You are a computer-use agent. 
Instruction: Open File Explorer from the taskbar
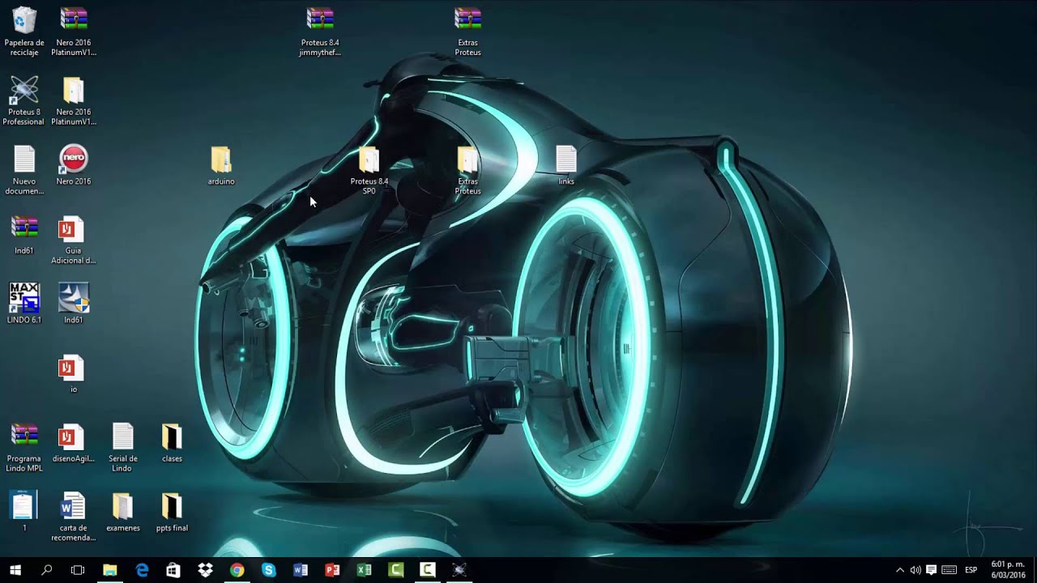coord(109,570)
